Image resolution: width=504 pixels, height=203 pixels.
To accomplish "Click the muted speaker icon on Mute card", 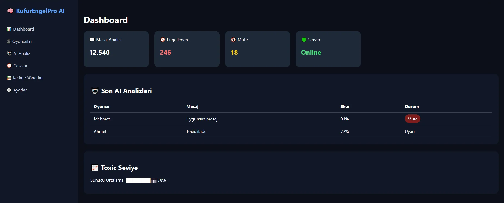I will point(233,40).
